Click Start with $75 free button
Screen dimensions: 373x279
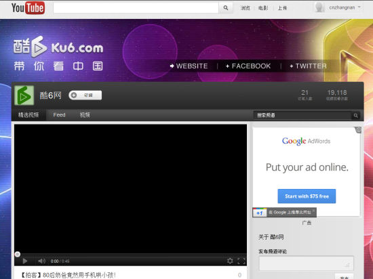(307, 196)
